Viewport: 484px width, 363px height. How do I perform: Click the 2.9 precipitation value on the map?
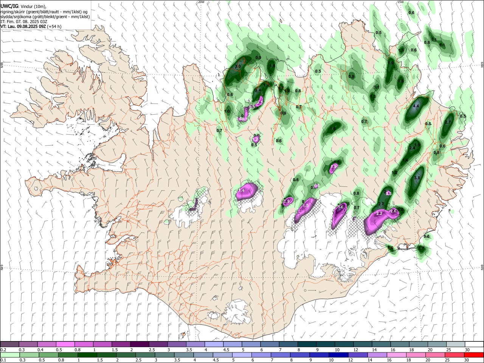[287, 201]
